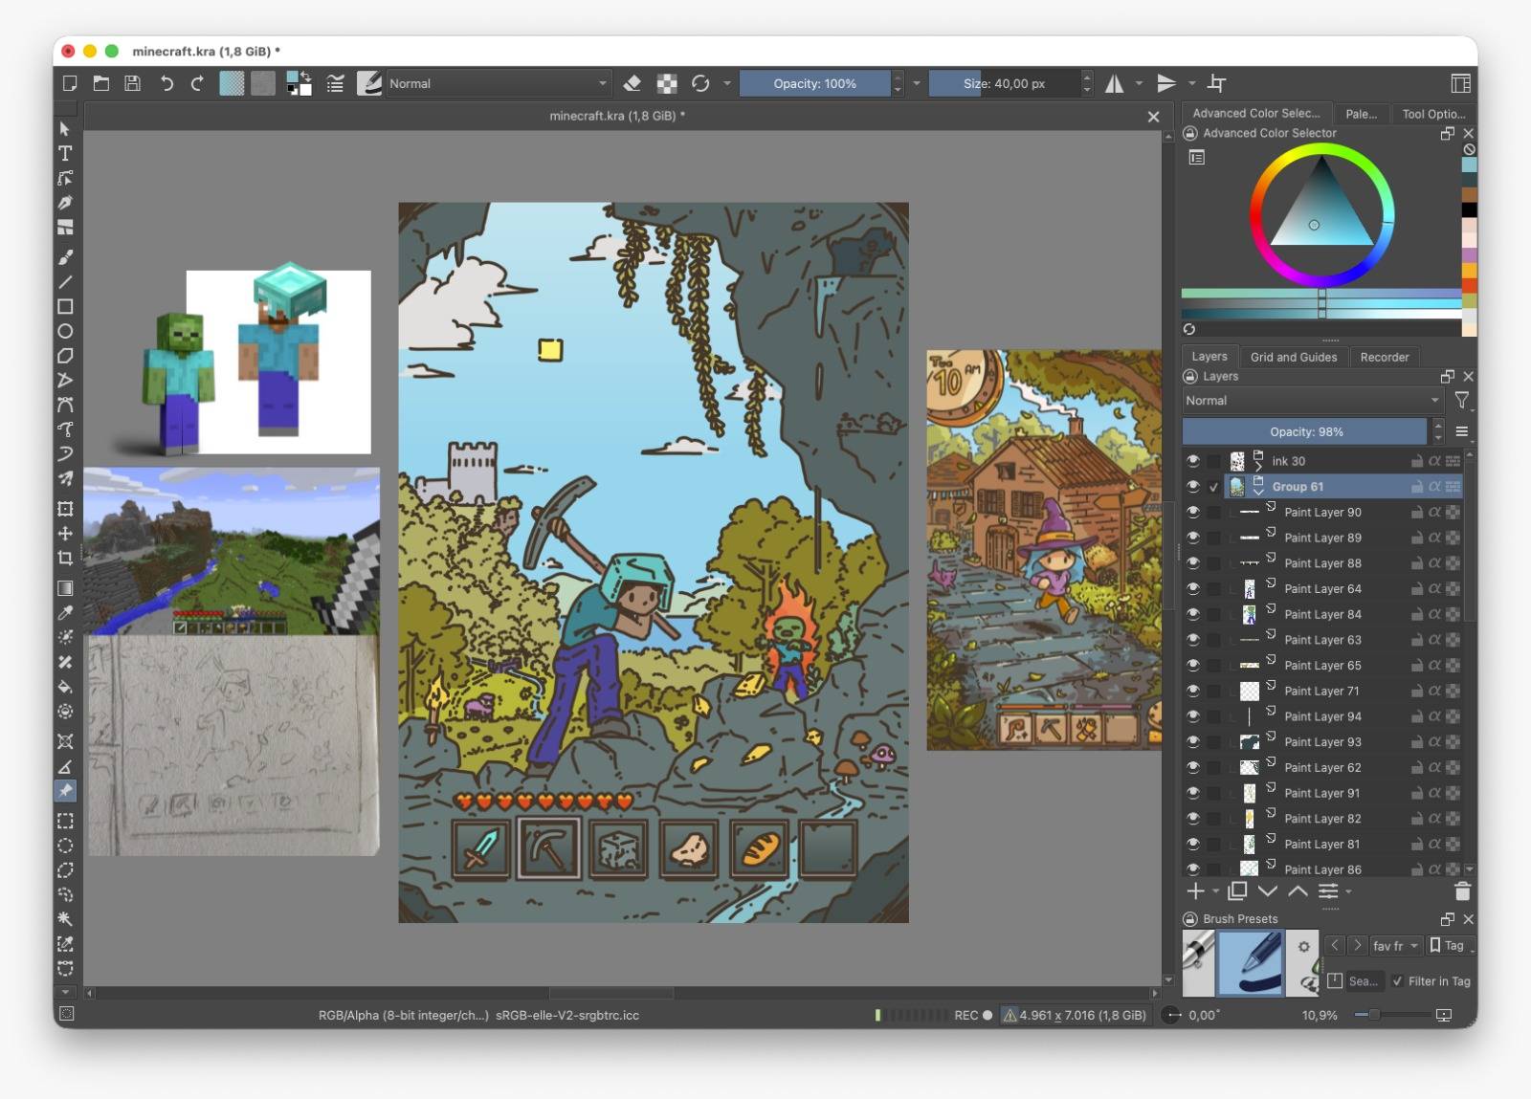
Task: Select the Rectangle shape tool
Action: [x=65, y=306]
